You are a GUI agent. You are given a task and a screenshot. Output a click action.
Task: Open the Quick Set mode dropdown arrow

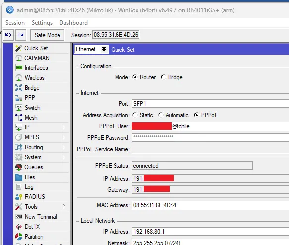click(104, 49)
